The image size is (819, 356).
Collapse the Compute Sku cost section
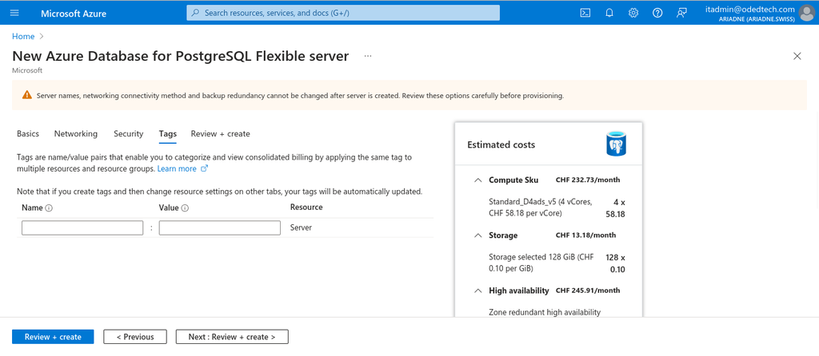coord(477,180)
